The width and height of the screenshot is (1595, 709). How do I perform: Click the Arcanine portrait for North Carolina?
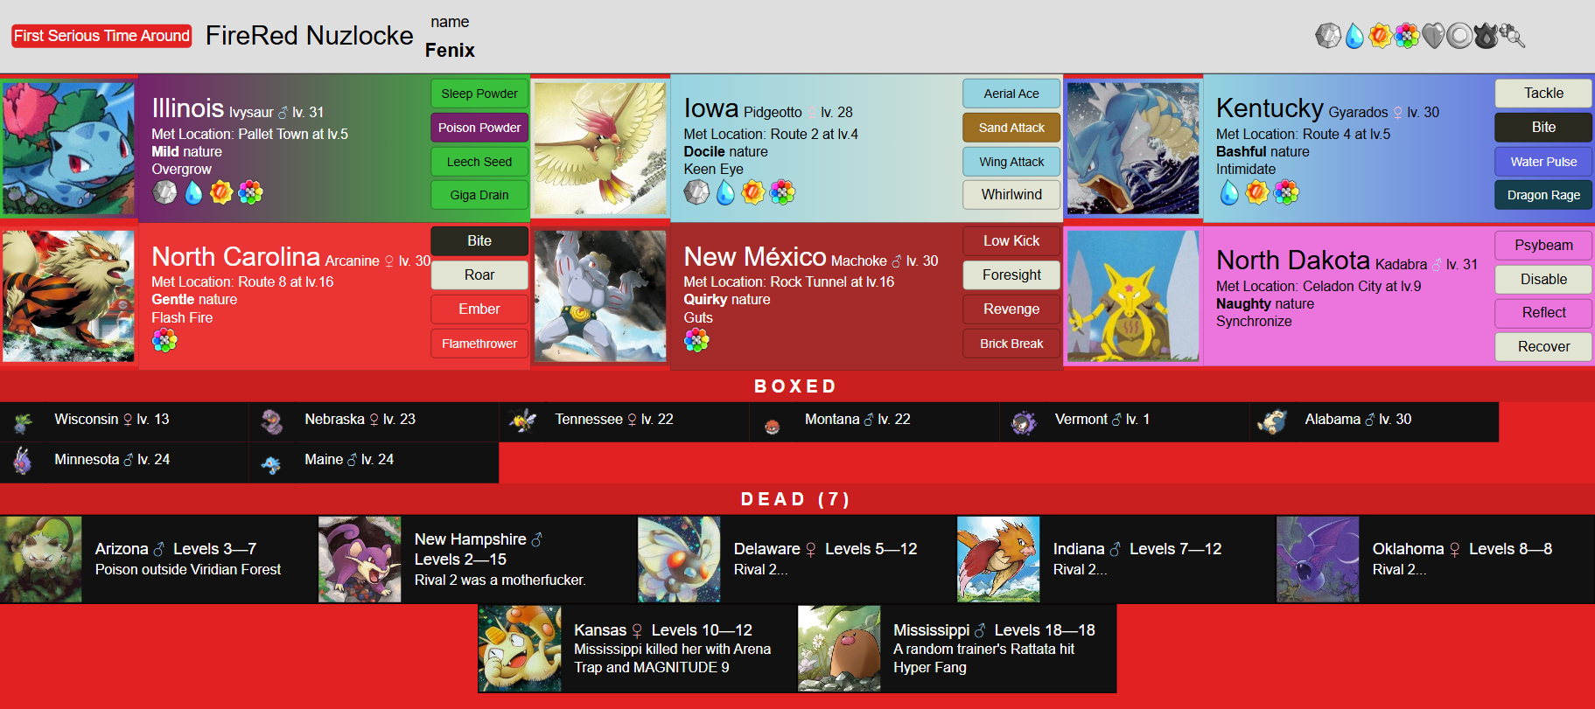[69, 296]
